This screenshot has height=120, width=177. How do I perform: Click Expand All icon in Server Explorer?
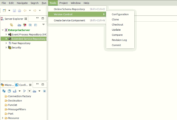pyautogui.click(x=30, y=25)
